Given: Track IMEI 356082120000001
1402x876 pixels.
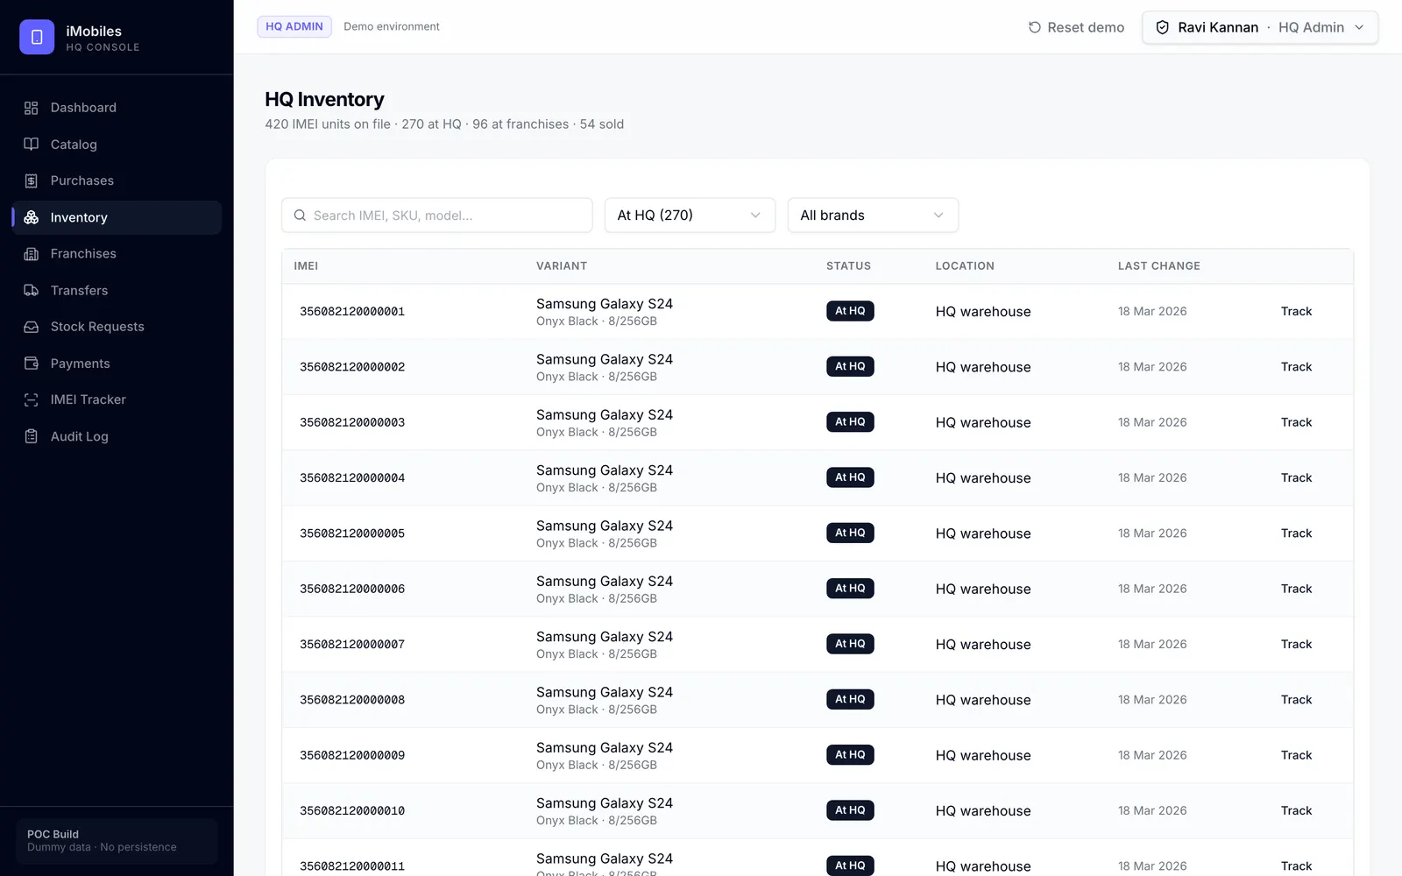Looking at the screenshot, I should pos(1296,312).
